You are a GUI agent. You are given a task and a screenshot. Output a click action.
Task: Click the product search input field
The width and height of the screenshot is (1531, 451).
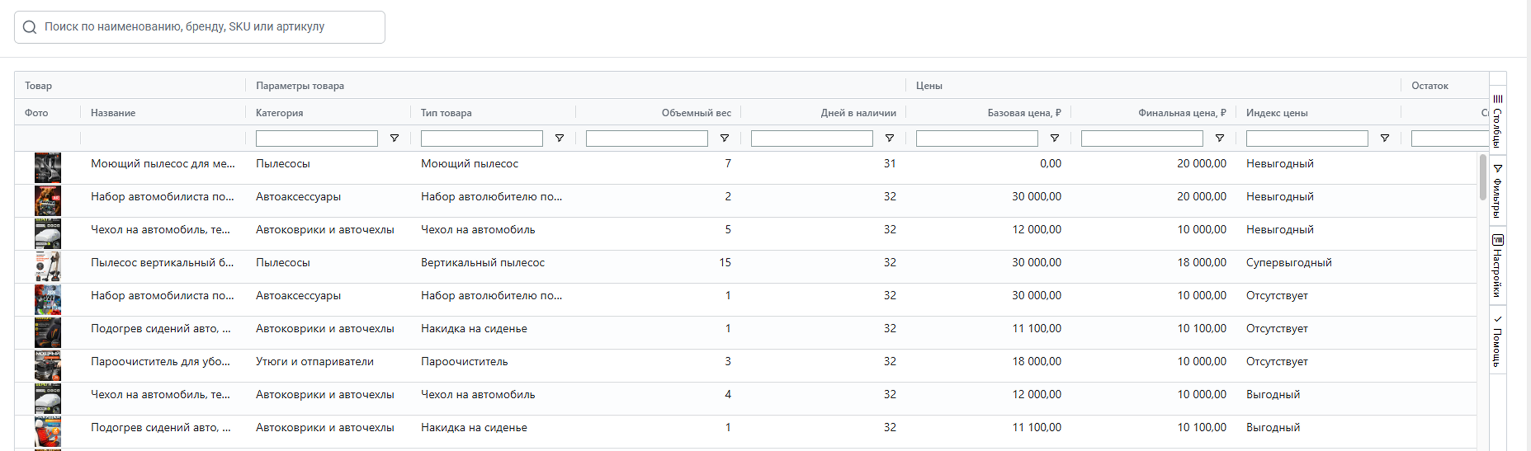pos(208,27)
